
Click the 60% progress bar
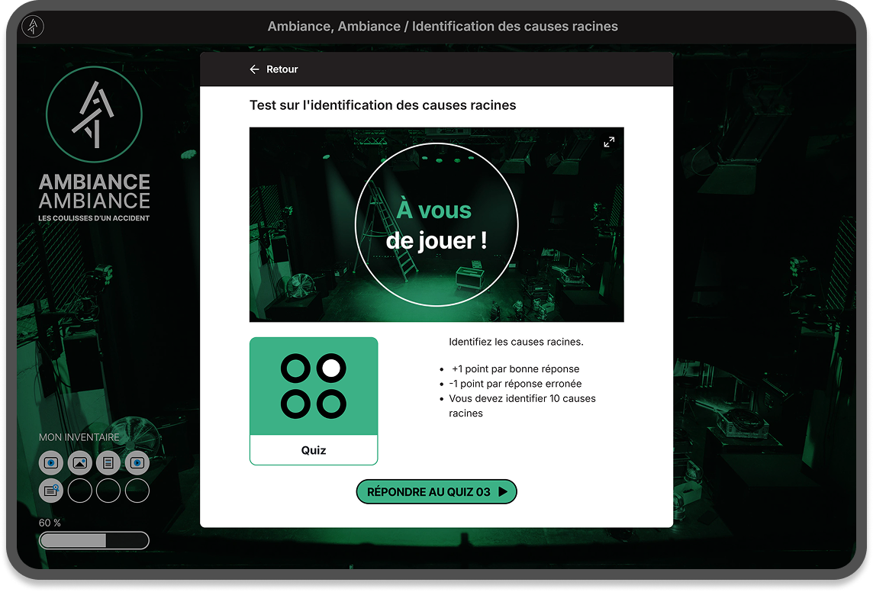(94, 541)
